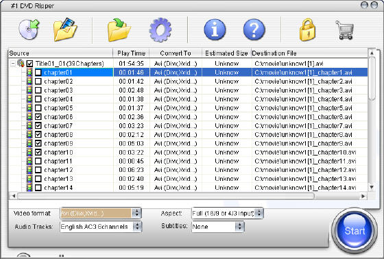Click the filmstrip icon next to chapter14
Image resolution: width=384 pixels, height=259 pixels.
(x=29, y=188)
